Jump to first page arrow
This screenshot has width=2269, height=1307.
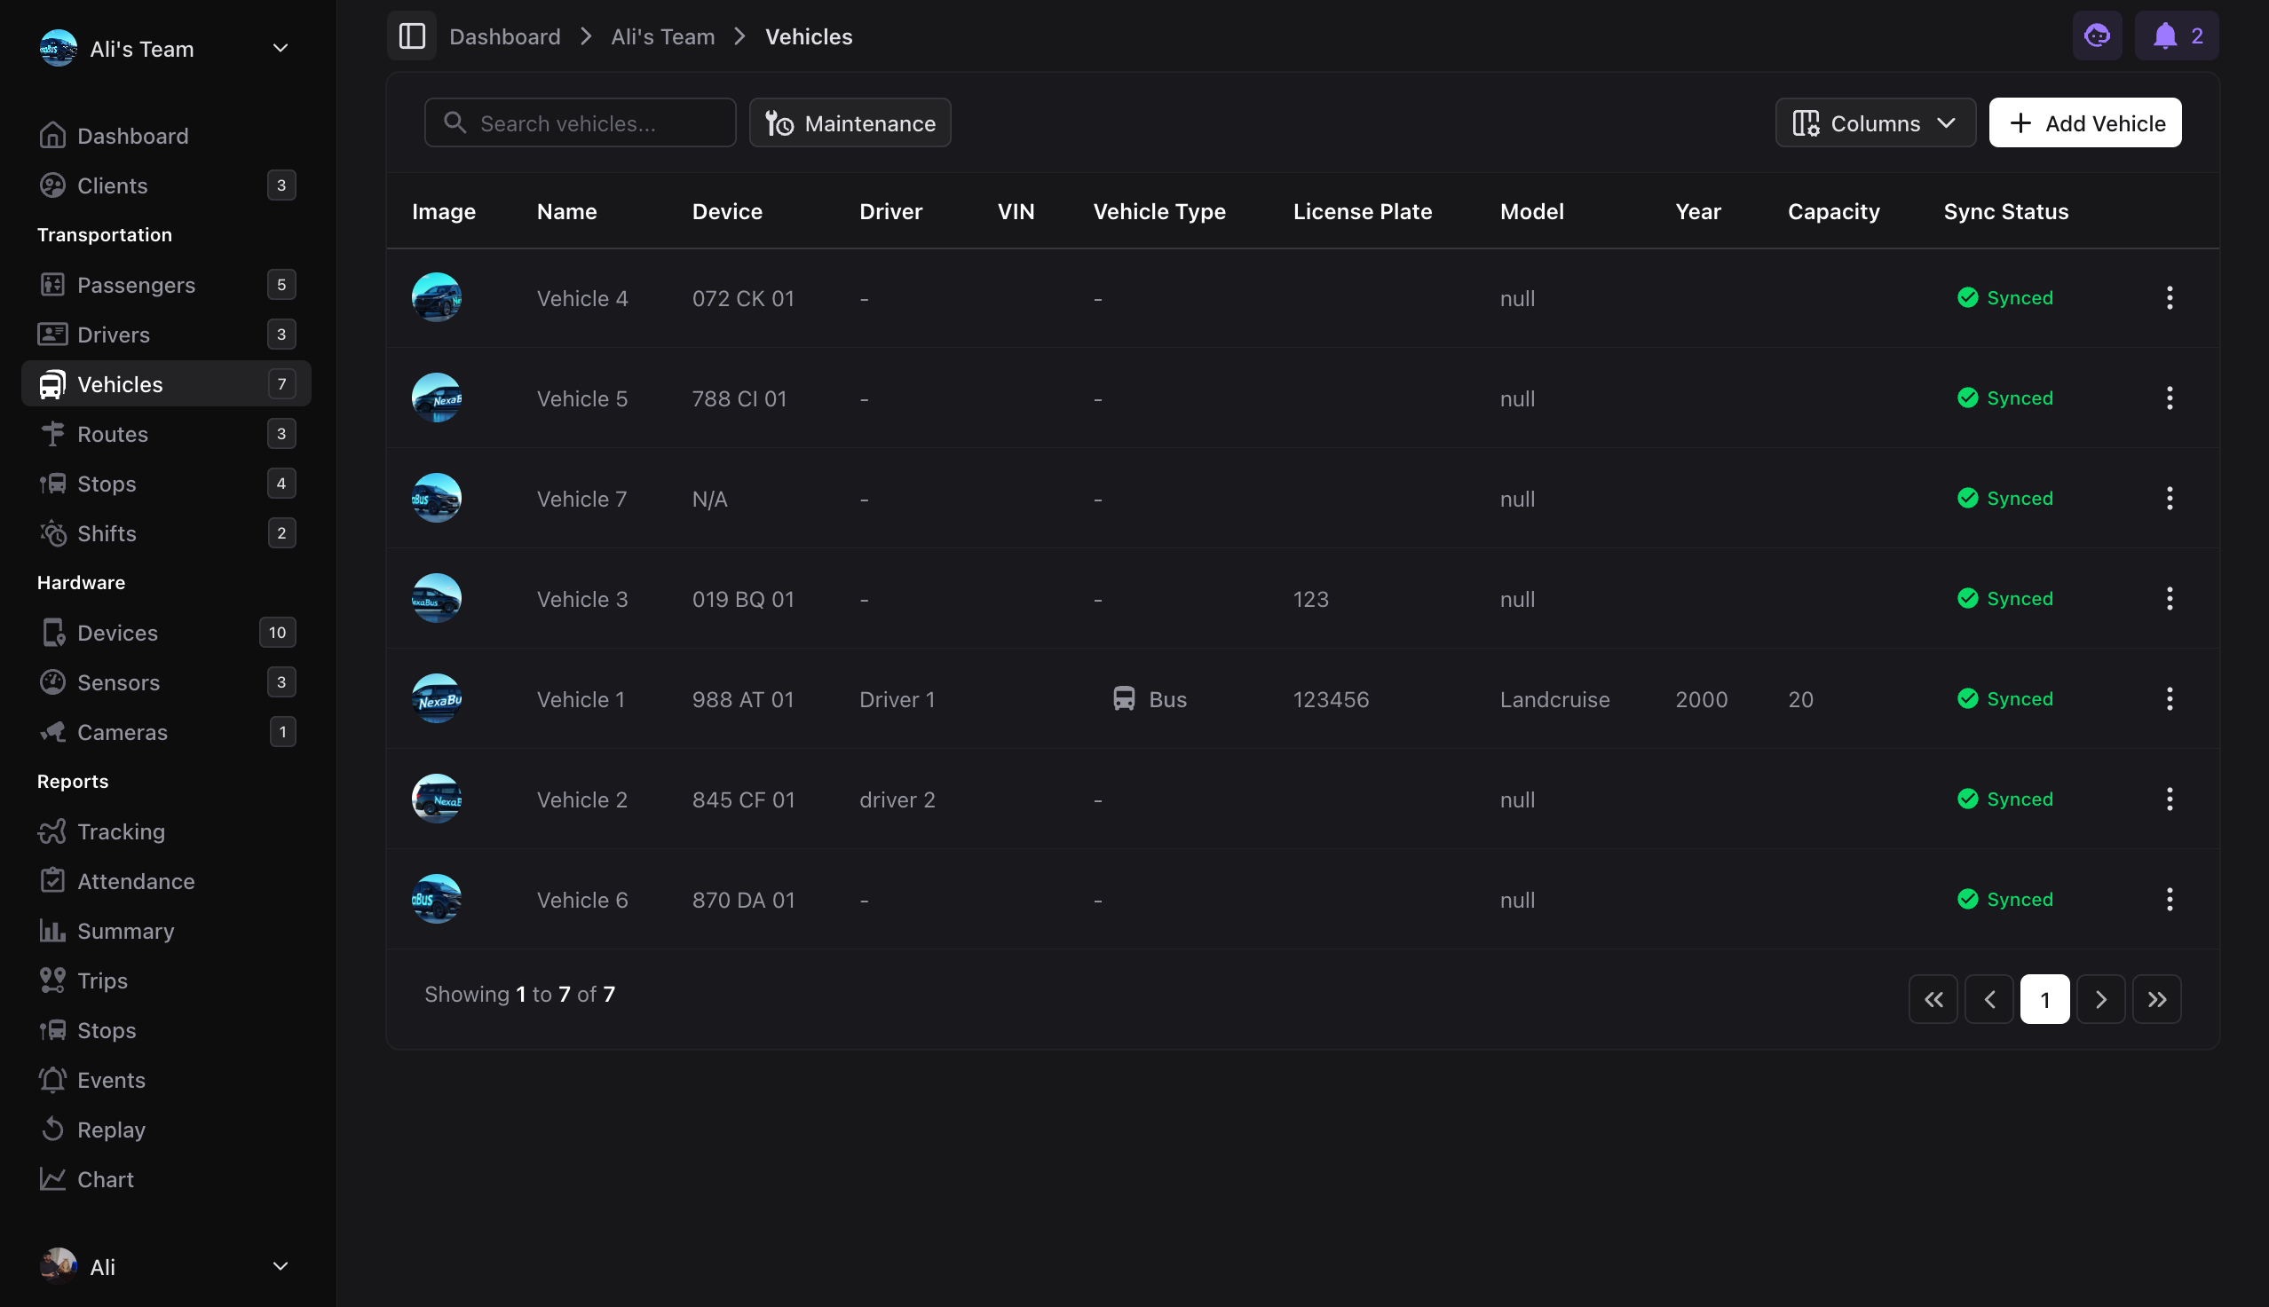click(1933, 999)
